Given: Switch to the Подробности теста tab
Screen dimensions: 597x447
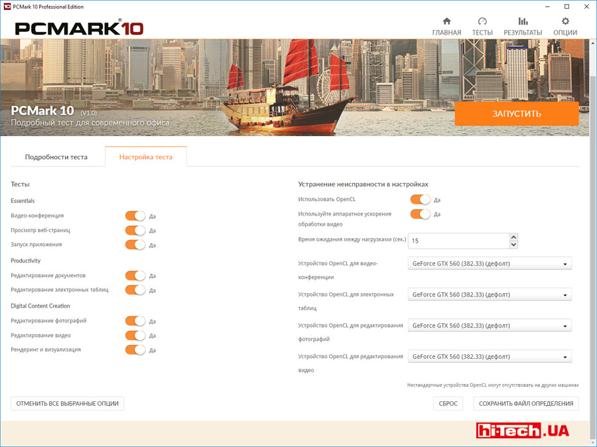Looking at the screenshot, I should tap(56, 157).
